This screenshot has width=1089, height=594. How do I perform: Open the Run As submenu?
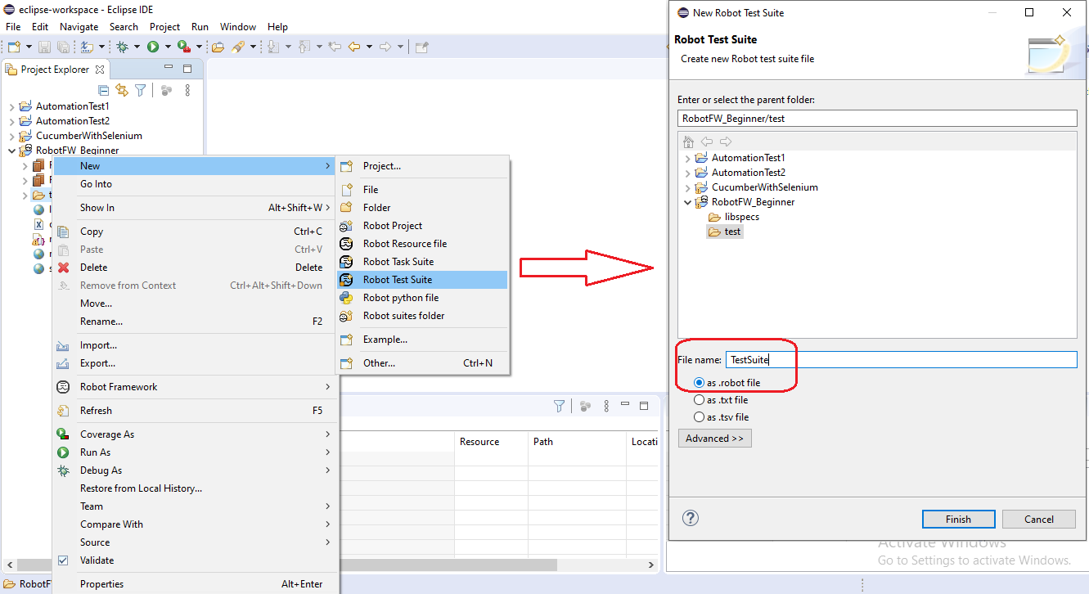pyautogui.click(x=196, y=452)
